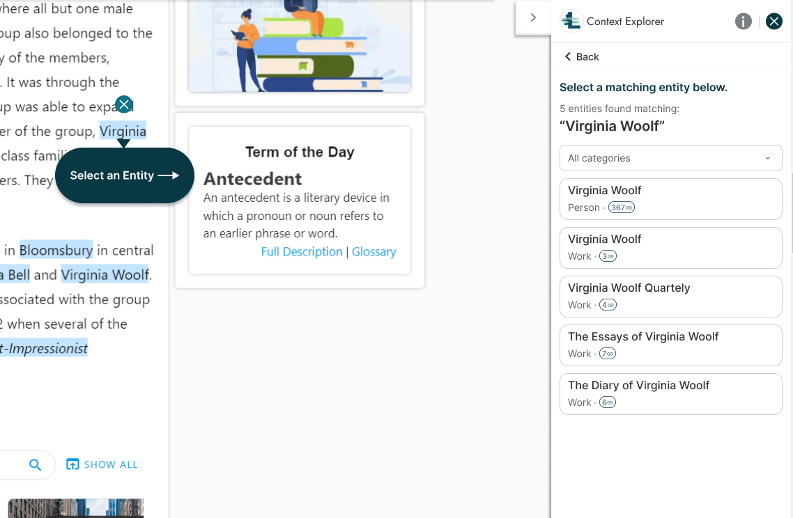Screen dimensions: 793x518
Task: Click the city photo thumbnail
Action: 76,508
